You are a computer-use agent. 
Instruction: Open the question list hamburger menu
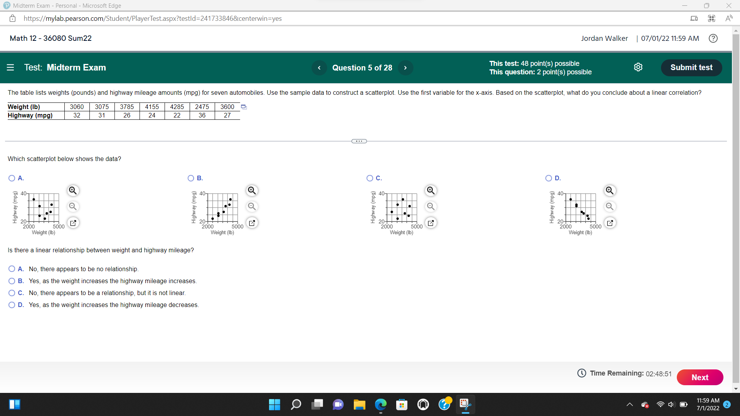(10, 67)
